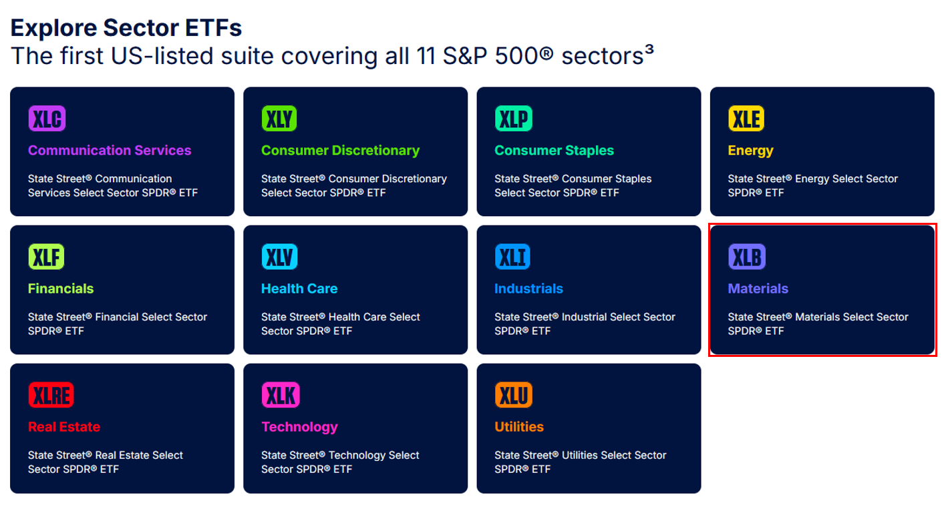This screenshot has width=946, height=513.
Task: Click the yellow XLE ticker badge
Action: tap(746, 119)
